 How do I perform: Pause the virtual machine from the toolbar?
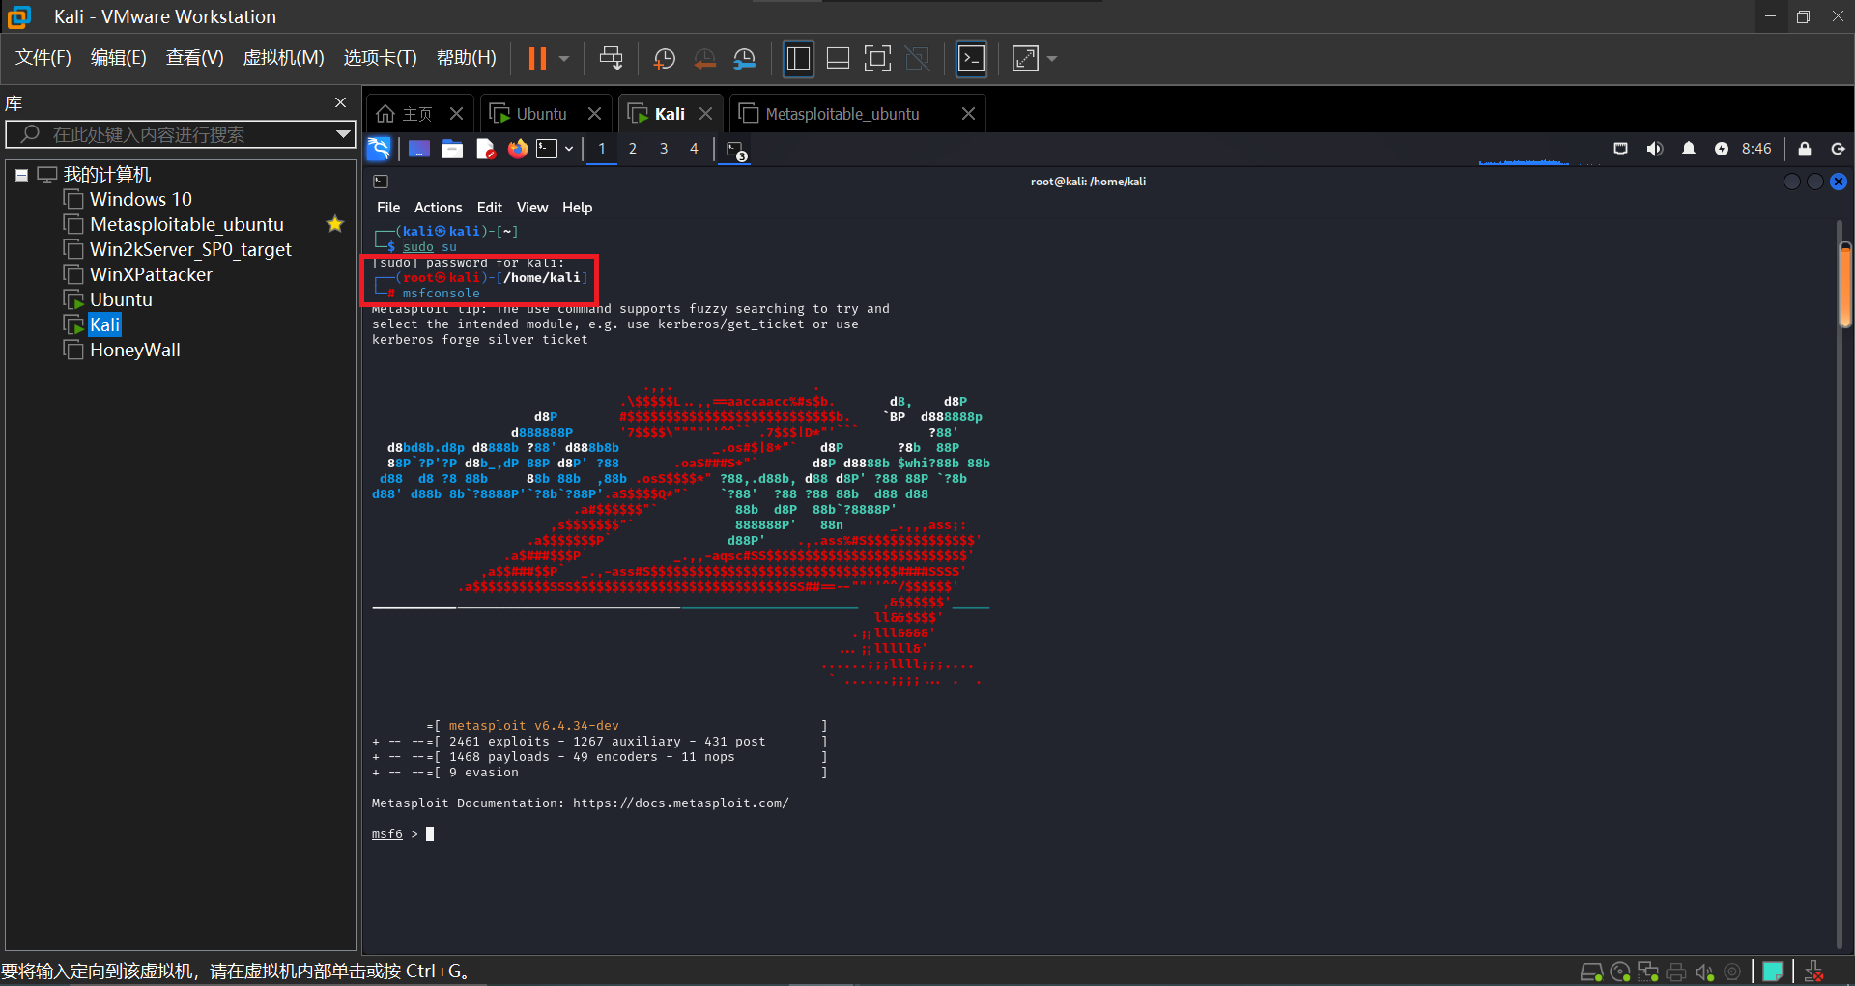point(537,59)
